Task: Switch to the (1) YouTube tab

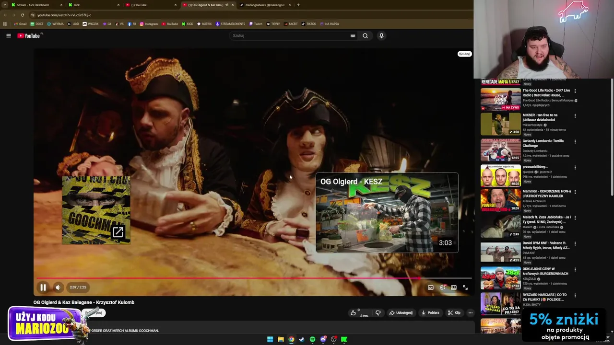Action: click(150, 5)
